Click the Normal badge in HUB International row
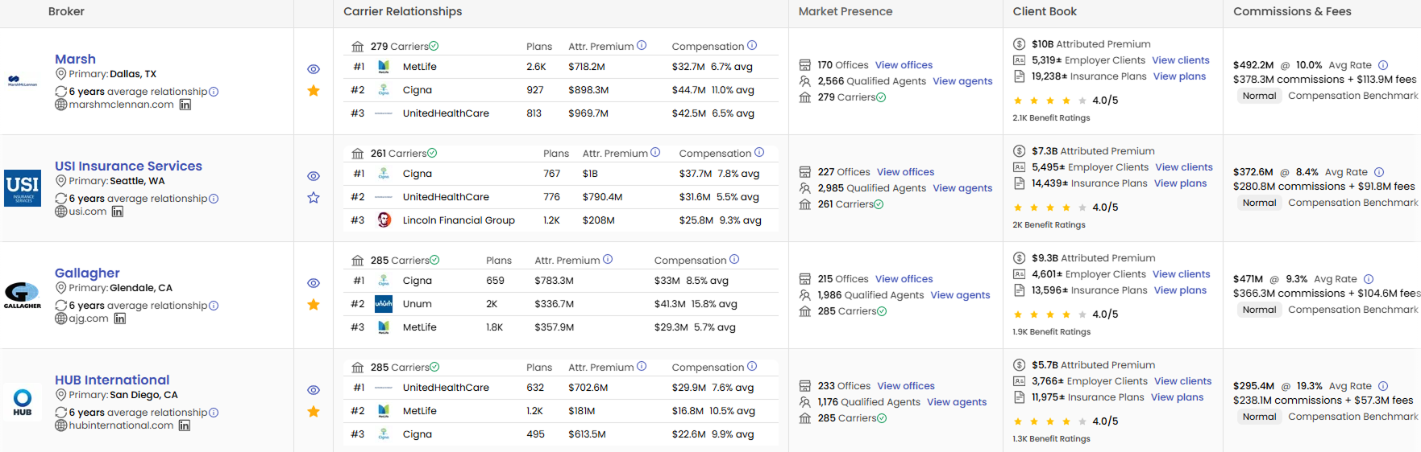The width and height of the screenshot is (1421, 452). point(1259,417)
